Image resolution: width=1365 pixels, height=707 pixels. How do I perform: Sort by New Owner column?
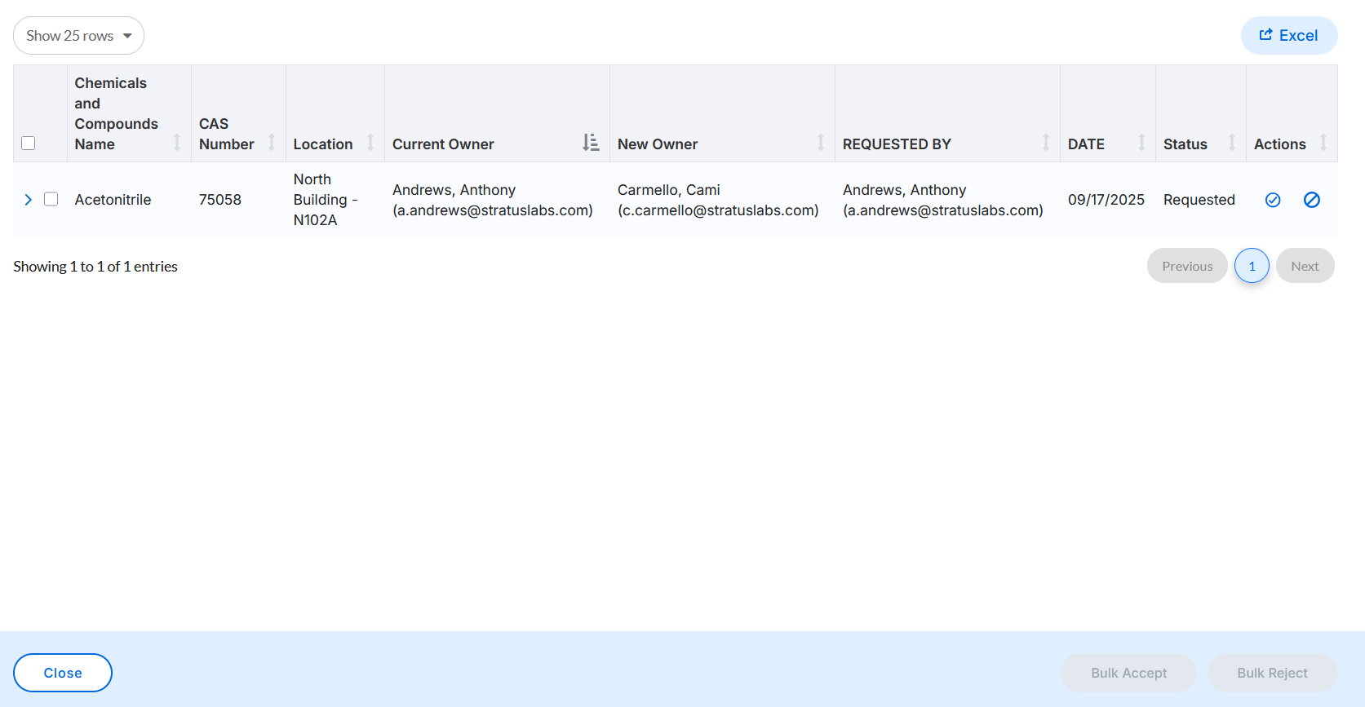pyautogui.click(x=722, y=113)
